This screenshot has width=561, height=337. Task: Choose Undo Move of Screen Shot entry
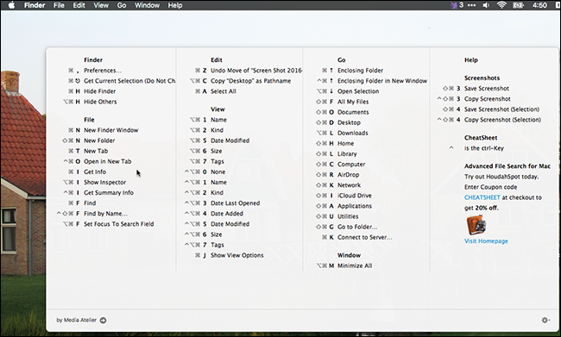pyautogui.click(x=256, y=71)
